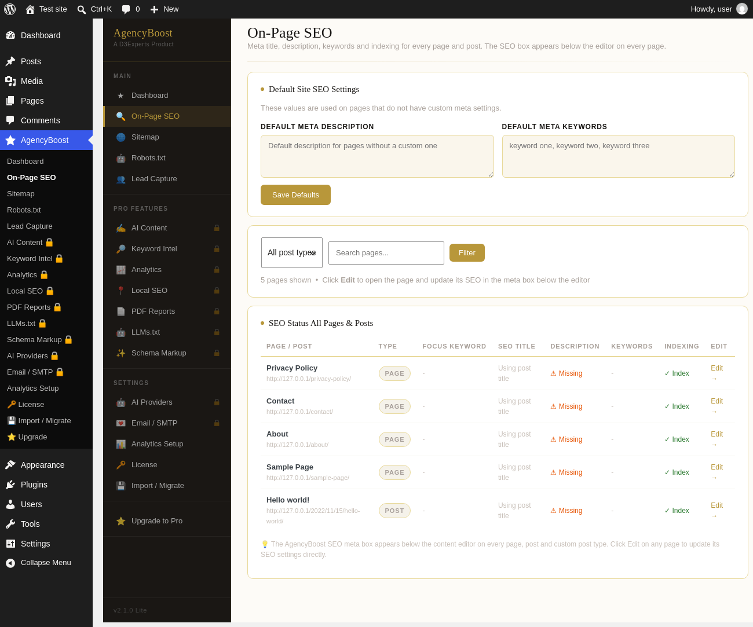
Task: Expand the All post types dropdown
Action: click(x=292, y=252)
